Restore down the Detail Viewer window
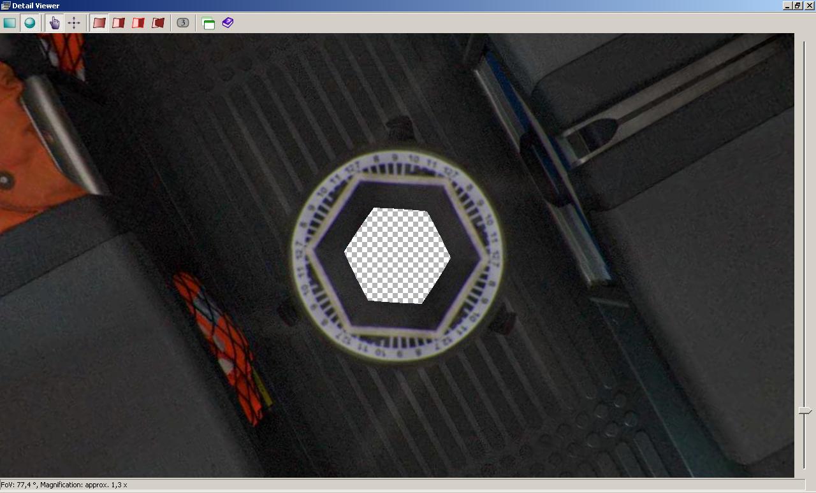 [x=798, y=6]
